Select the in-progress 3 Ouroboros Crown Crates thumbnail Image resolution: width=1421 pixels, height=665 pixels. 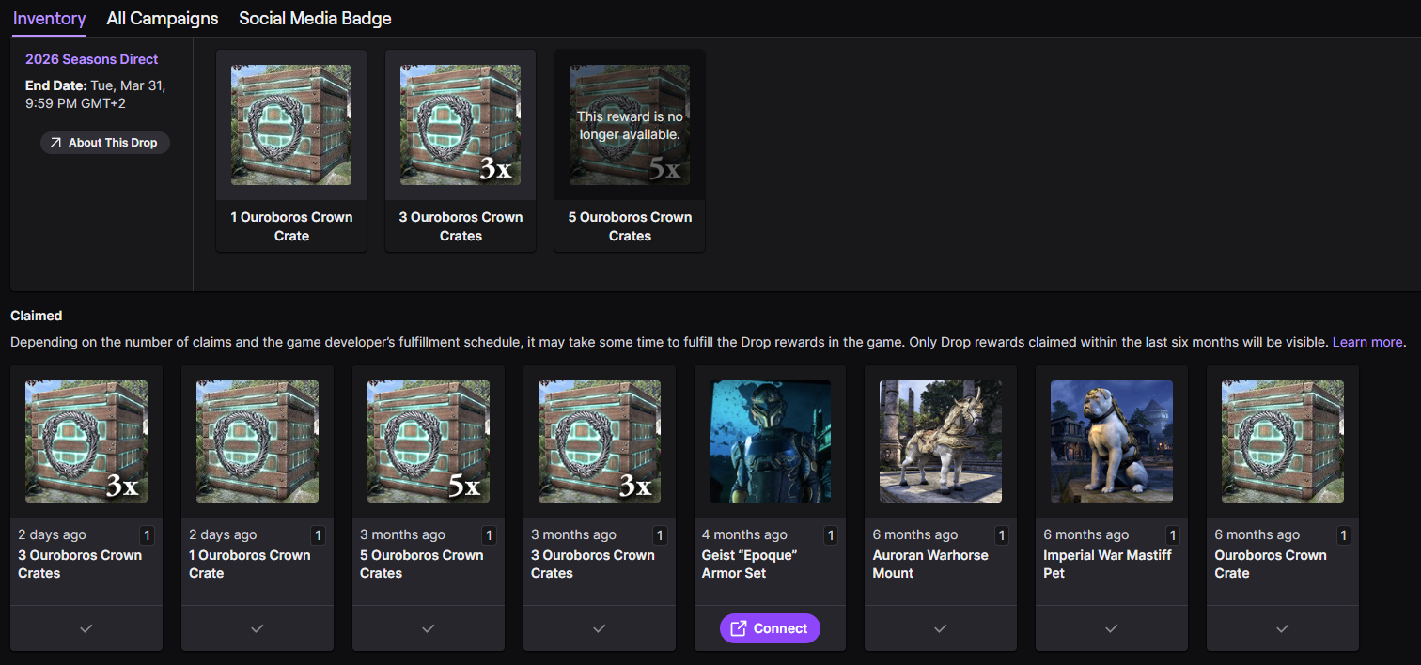(x=461, y=125)
